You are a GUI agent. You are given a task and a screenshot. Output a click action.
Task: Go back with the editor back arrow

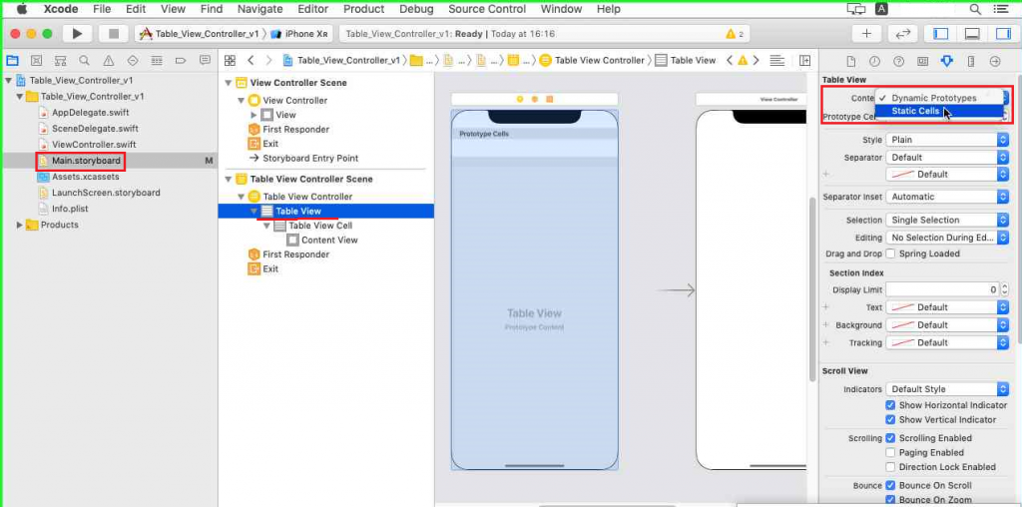click(251, 61)
